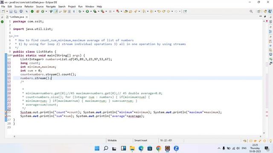Click at end of line 16 numbers.stream().
This screenshot has width=273, height=153.
[x=52, y=78]
